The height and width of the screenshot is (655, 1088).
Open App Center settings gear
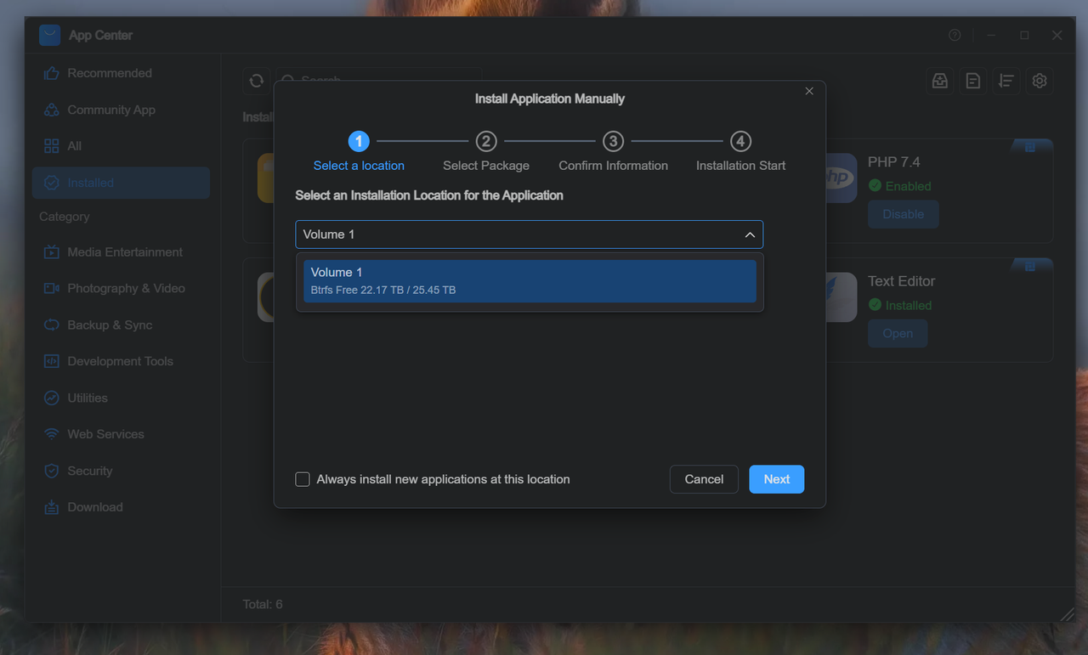click(1040, 81)
